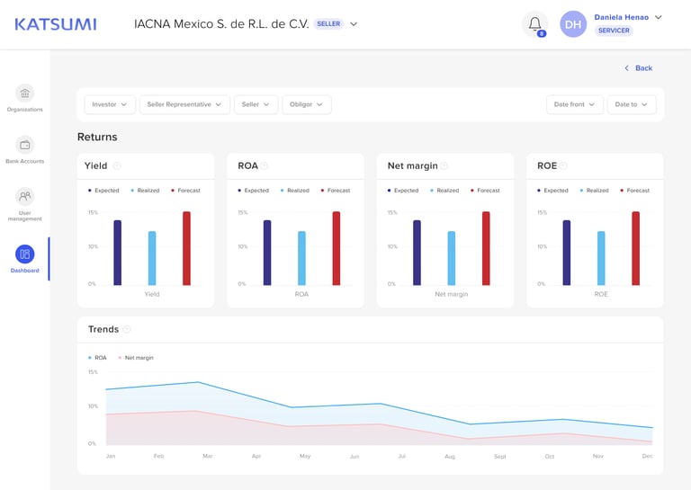Click the red Forecast bar in ROE chart
Viewport: 691px width, 490px height.
pyautogui.click(x=635, y=248)
